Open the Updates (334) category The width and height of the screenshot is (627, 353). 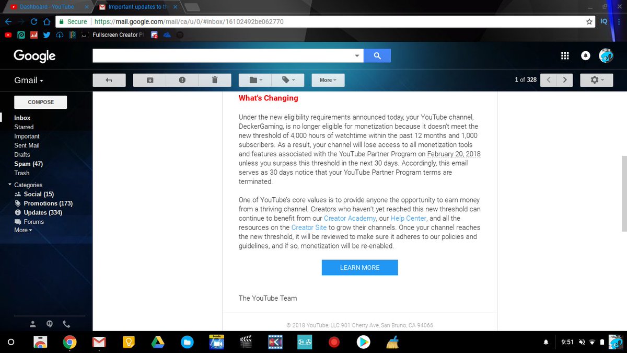43,213
